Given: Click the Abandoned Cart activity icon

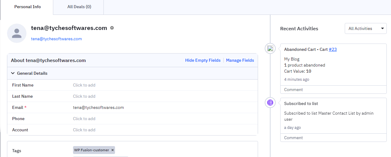Looking at the screenshot, I should [270, 48].
